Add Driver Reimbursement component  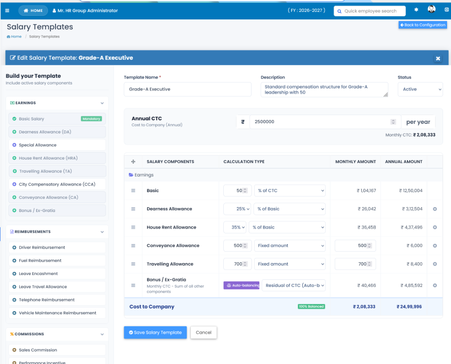(x=57, y=248)
